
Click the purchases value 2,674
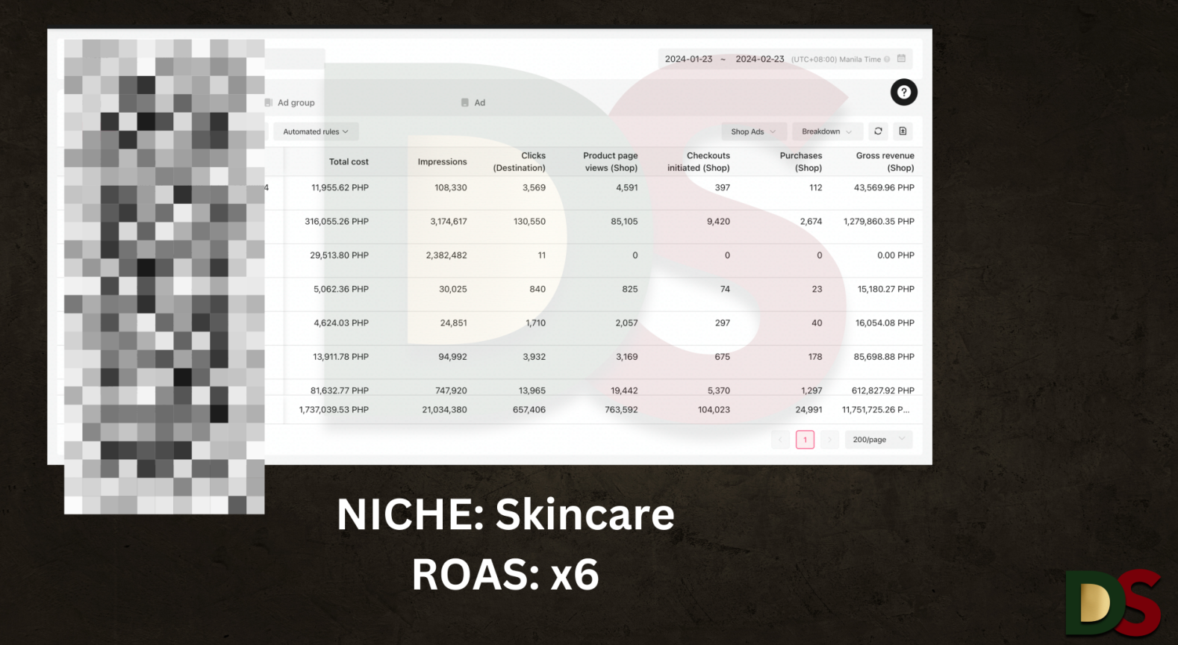pyautogui.click(x=811, y=221)
